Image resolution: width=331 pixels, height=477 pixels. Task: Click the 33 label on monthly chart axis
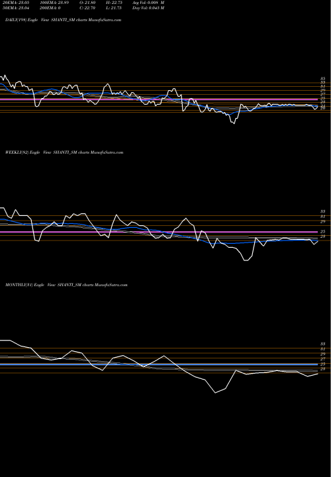click(x=322, y=344)
